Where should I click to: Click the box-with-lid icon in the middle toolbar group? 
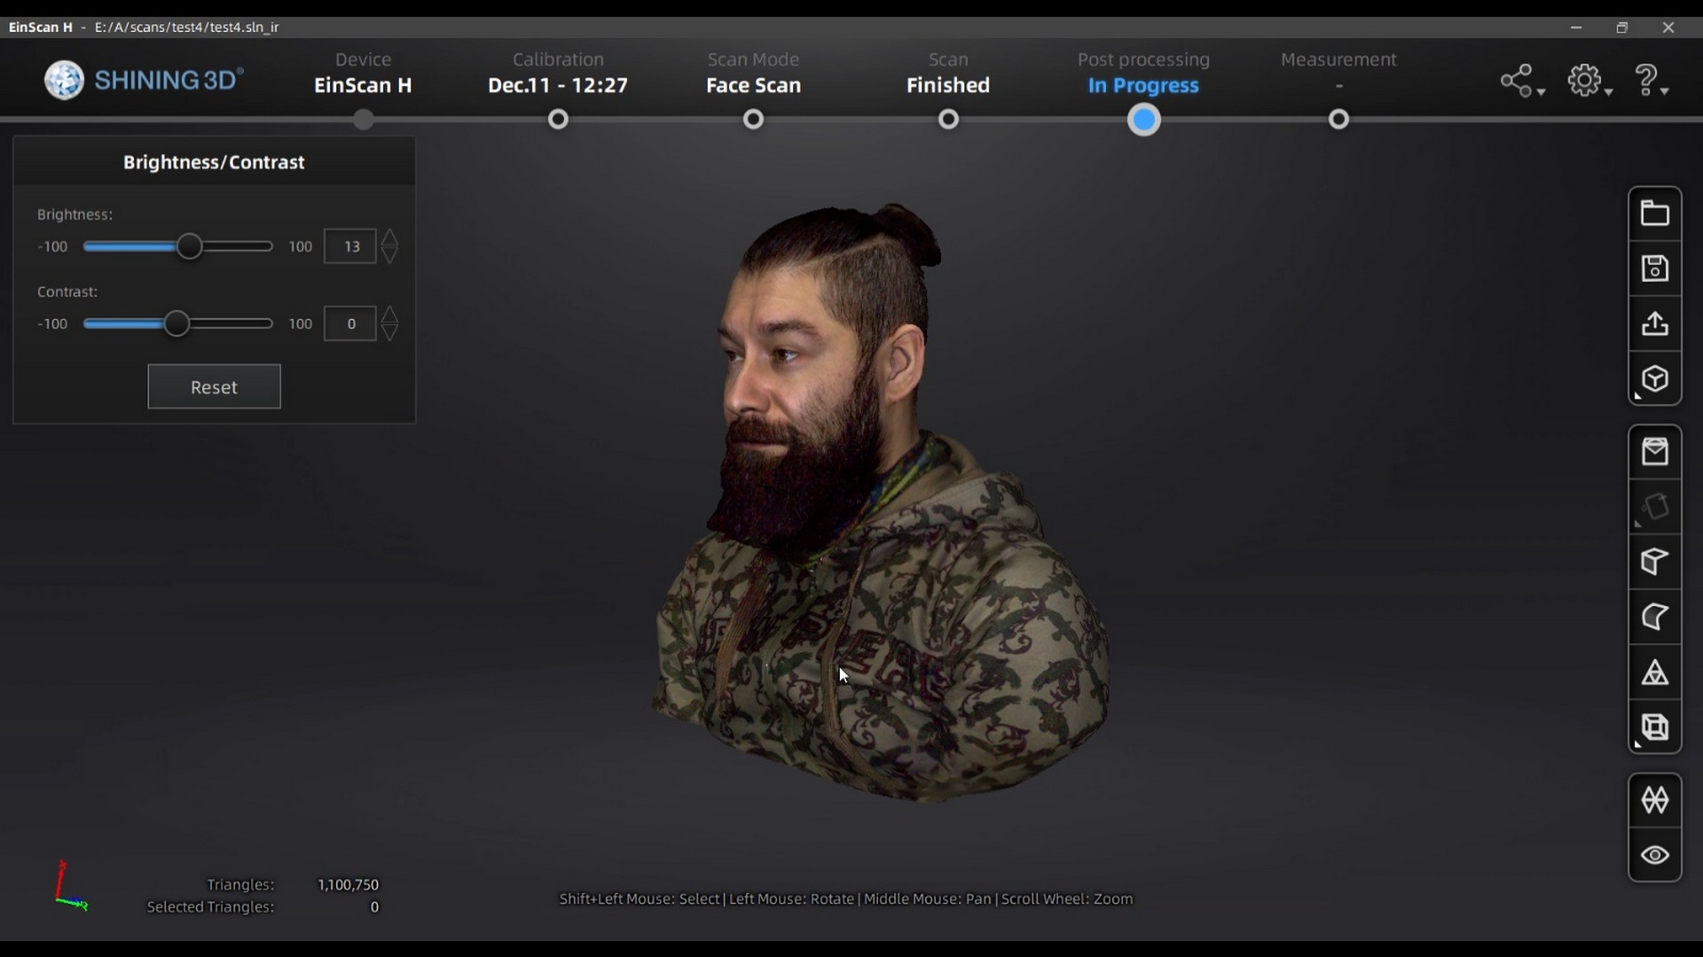[1654, 452]
